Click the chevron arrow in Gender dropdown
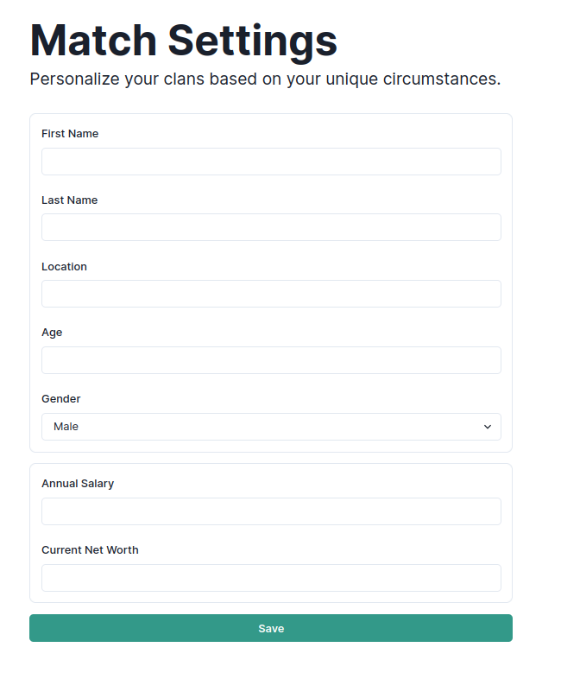The width and height of the screenshot is (561, 698). 487,427
